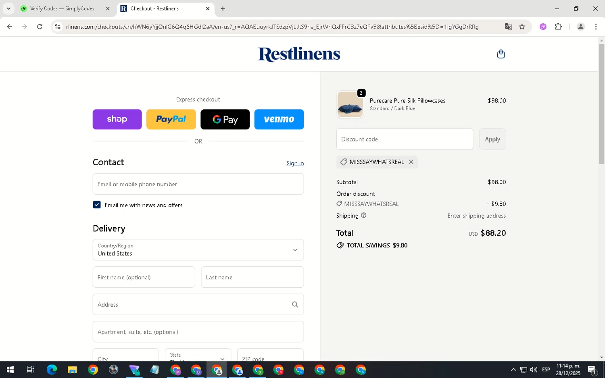Viewport: 605px width, 378px height.
Task: Click the network icon in system tray
Action: (524, 370)
